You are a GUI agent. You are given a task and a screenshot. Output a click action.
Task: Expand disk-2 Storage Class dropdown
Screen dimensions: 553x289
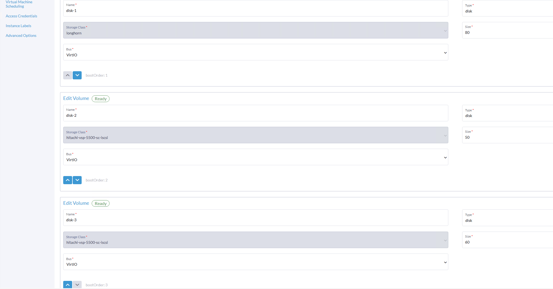click(255, 135)
